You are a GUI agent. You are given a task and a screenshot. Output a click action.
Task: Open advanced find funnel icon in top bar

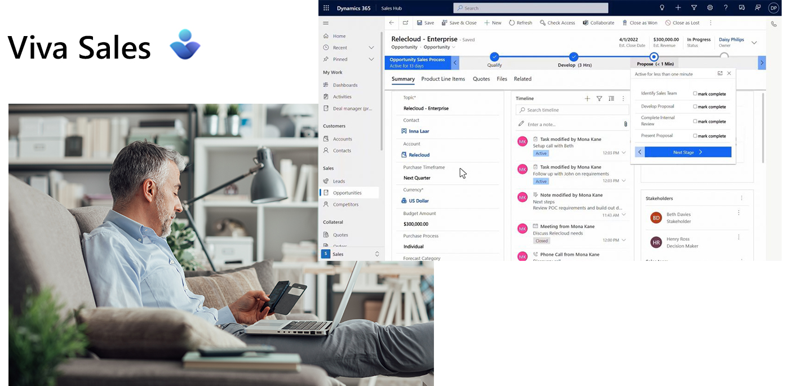coord(694,8)
